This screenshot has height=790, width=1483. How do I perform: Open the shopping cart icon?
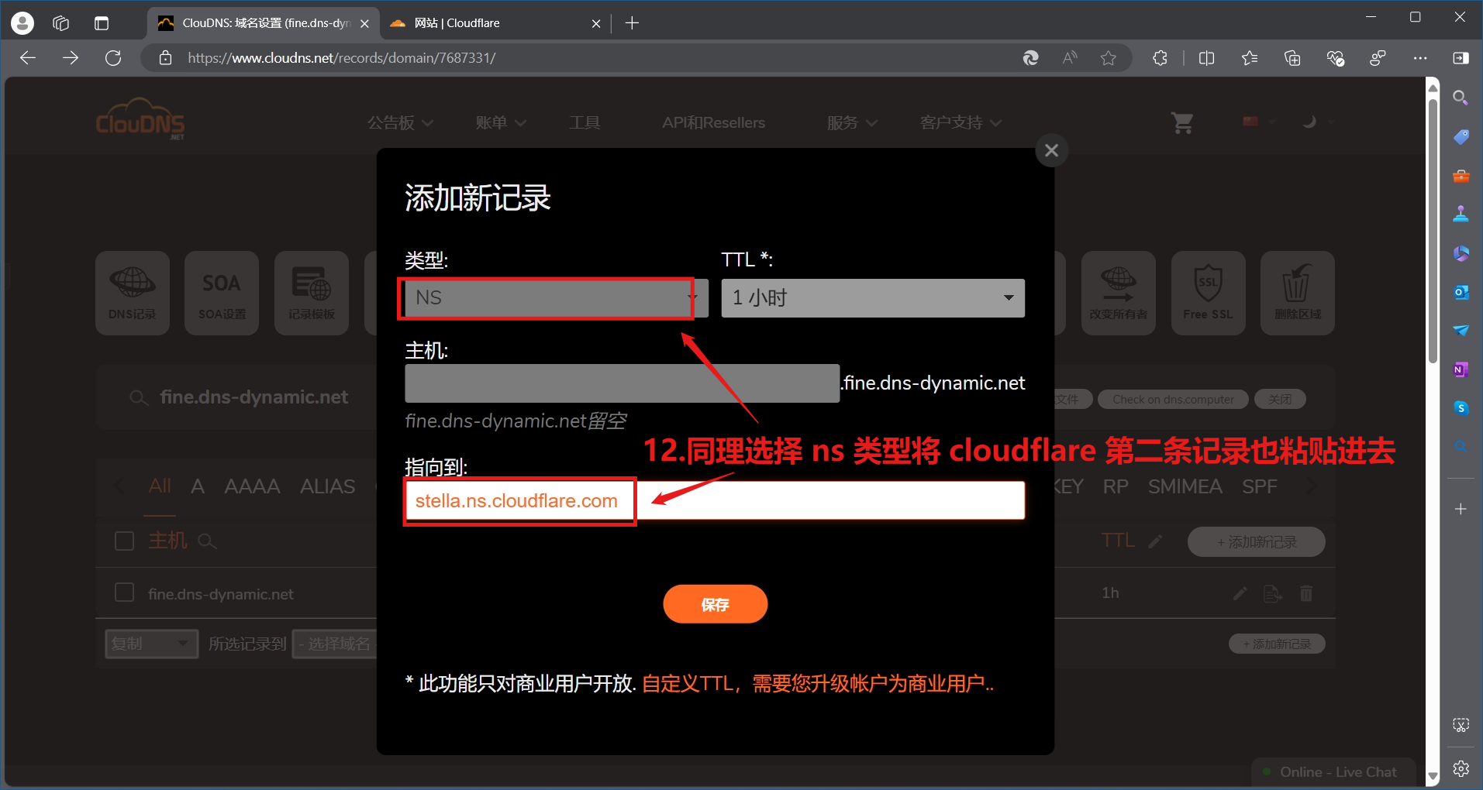1182,122
